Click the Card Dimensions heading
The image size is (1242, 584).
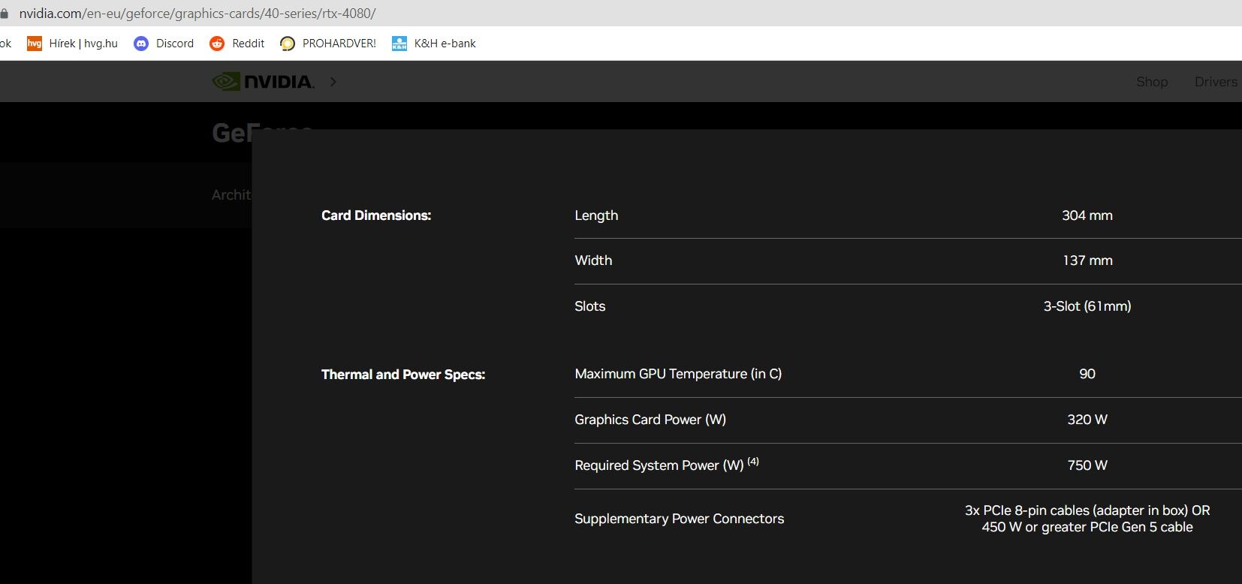pyautogui.click(x=376, y=215)
